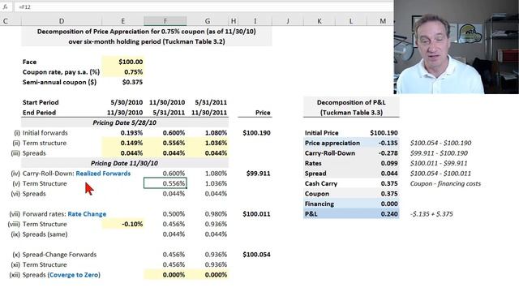The height and width of the screenshot is (292, 519).
Task: Select the active cell showing 0.556%
Action: (x=165, y=183)
